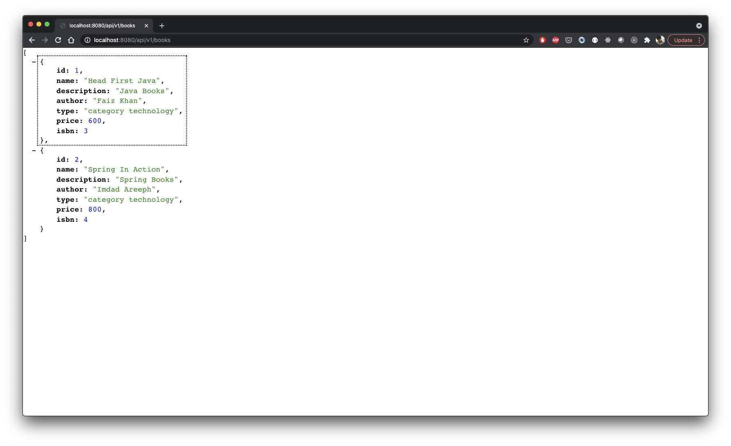This screenshot has width=731, height=446.
Task: Click the id value 1
Action: 77,71
